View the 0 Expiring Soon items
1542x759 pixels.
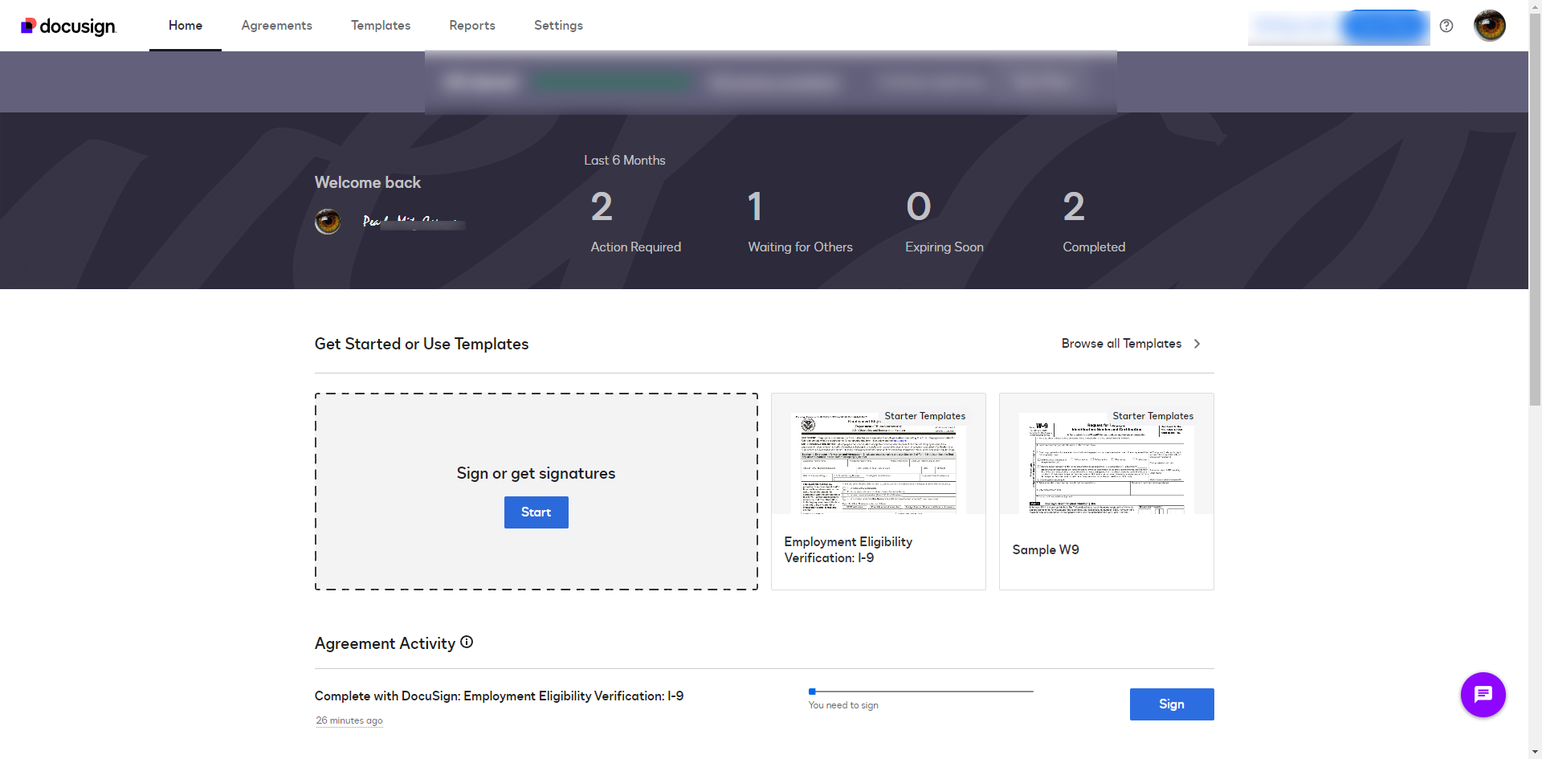944,221
